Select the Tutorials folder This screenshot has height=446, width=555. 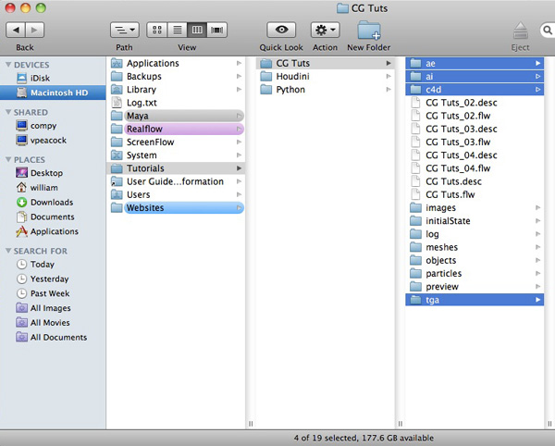click(x=176, y=168)
